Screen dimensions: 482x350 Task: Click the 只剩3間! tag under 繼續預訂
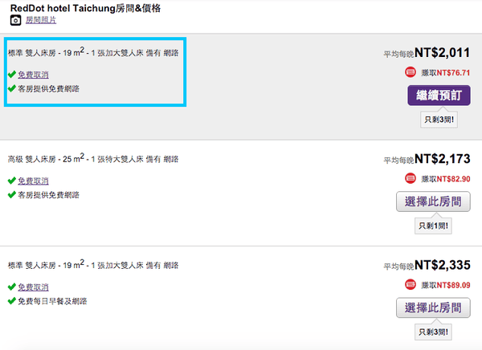439,120
